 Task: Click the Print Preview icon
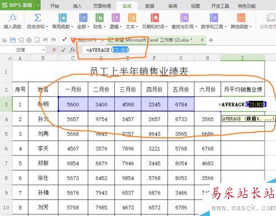[37, 40]
